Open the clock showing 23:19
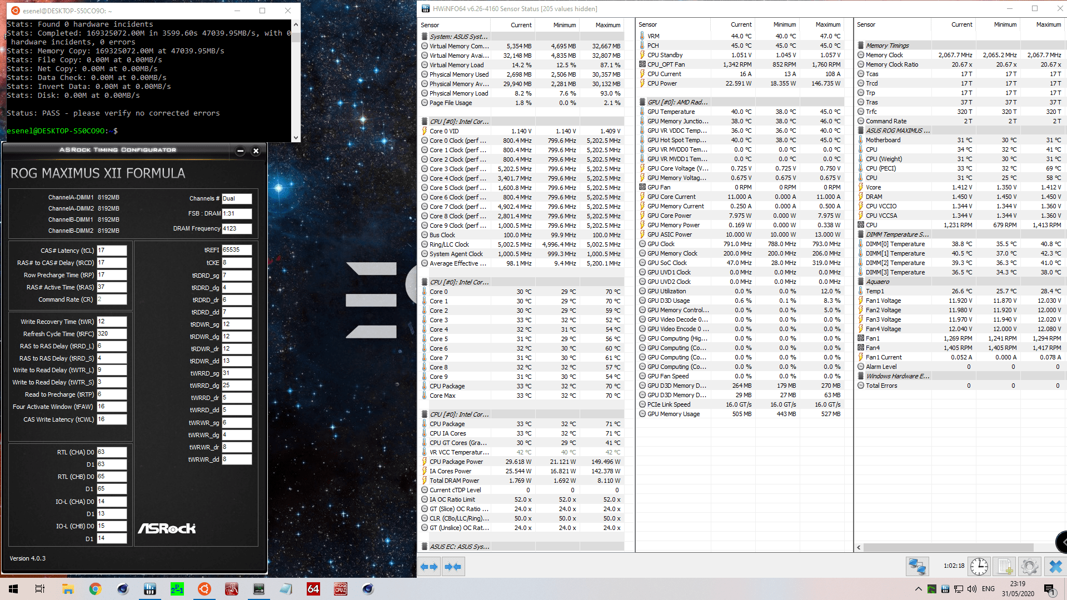 point(1018,589)
